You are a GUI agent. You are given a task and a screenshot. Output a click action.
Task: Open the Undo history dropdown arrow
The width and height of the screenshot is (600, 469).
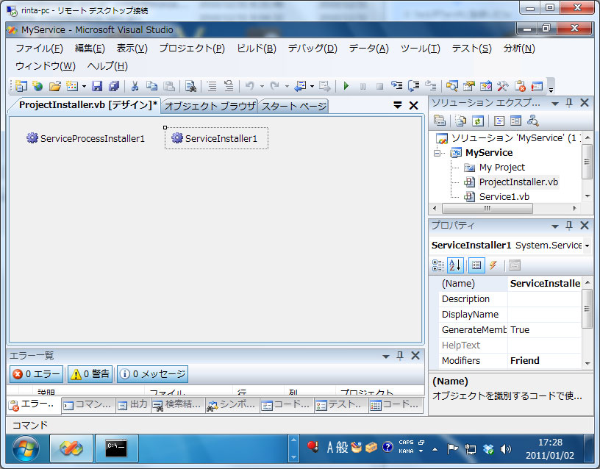click(x=262, y=87)
